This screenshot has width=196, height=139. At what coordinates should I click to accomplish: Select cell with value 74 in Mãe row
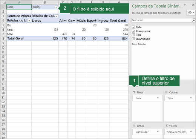(72, 34)
